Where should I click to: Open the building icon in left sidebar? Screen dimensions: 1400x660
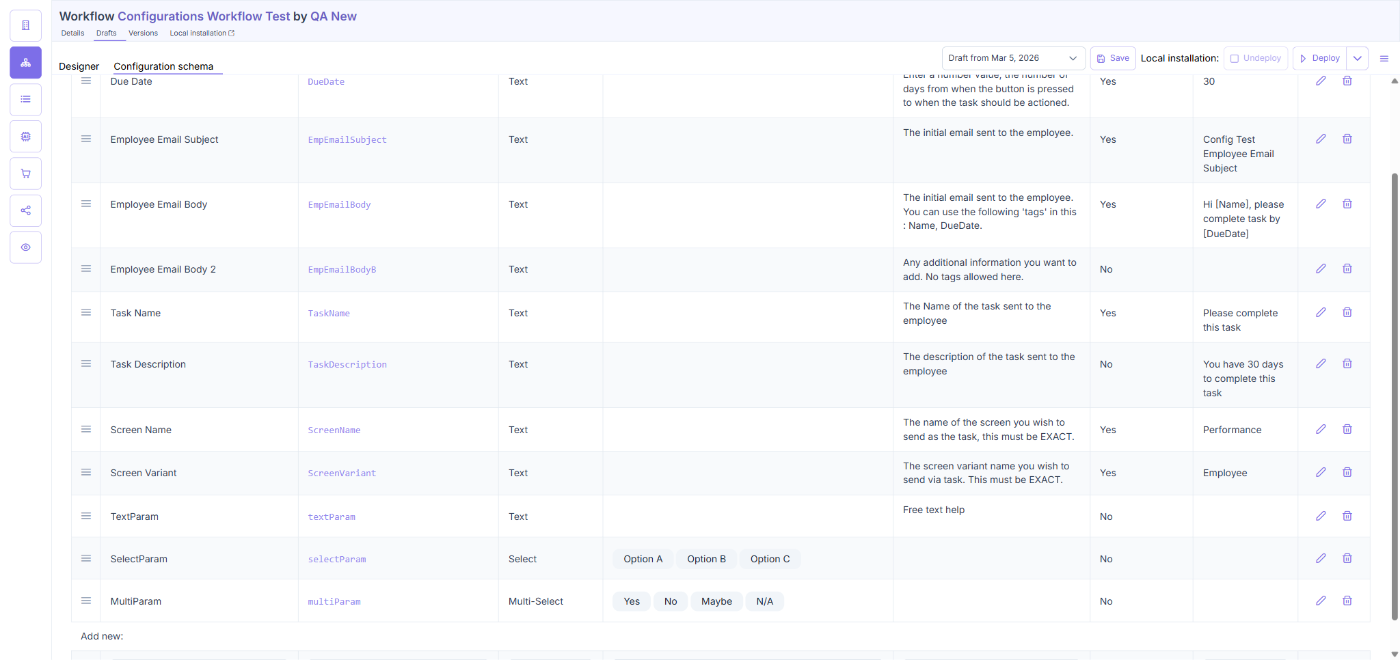point(26,26)
